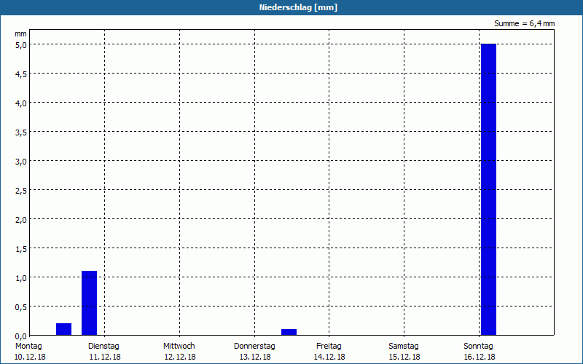Click the 0,5 y-axis value
583x364 pixels.
[x=21, y=307]
